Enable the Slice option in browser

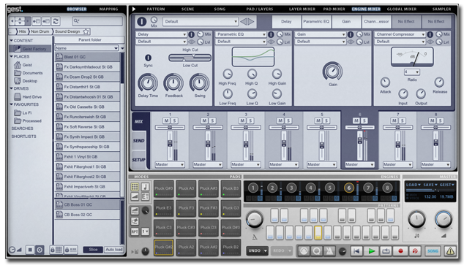point(93,250)
